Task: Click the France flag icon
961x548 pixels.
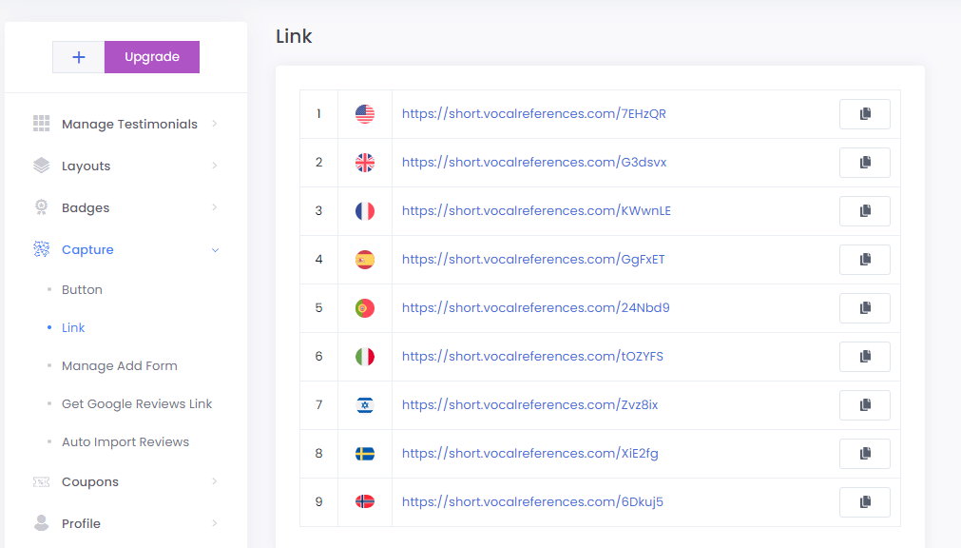Action: tap(365, 210)
